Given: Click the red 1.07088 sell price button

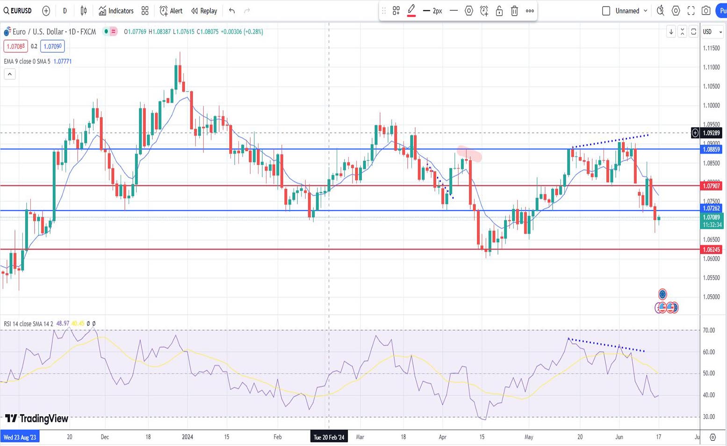Looking at the screenshot, I should (15, 46).
